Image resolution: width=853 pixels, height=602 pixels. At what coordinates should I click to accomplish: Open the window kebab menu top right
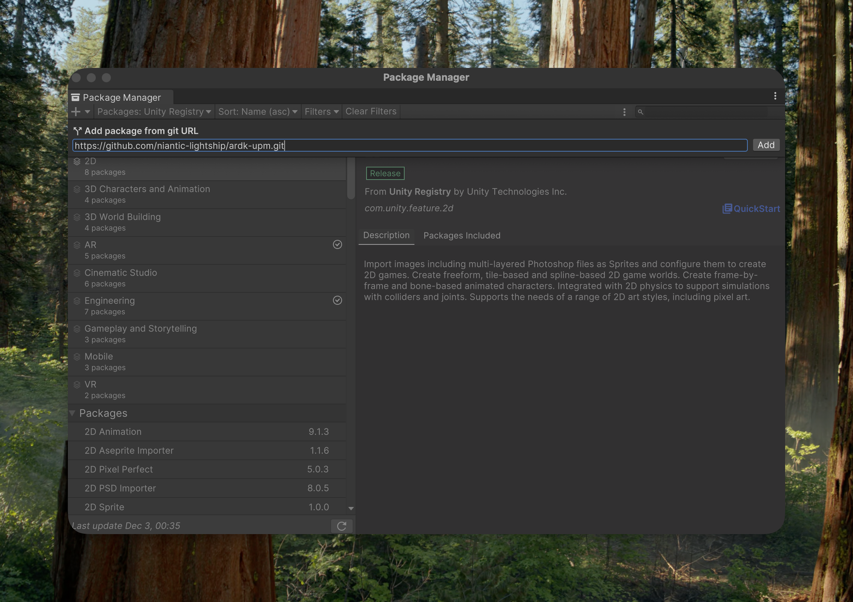point(775,96)
